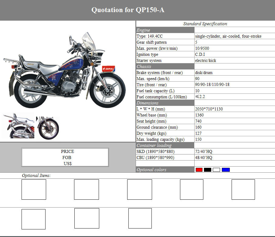Click the '2050*710*1130' dimensions value
The image size is (275, 237).
(x=209, y=109)
